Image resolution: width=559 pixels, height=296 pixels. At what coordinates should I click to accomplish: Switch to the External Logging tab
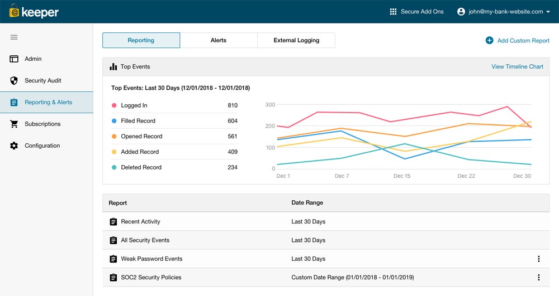tap(296, 40)
